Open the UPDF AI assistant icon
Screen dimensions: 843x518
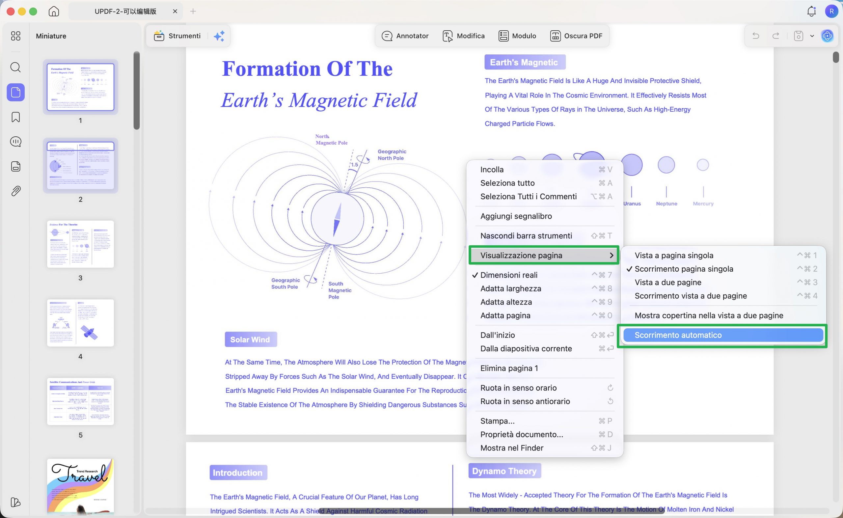[x=827, y=36]
